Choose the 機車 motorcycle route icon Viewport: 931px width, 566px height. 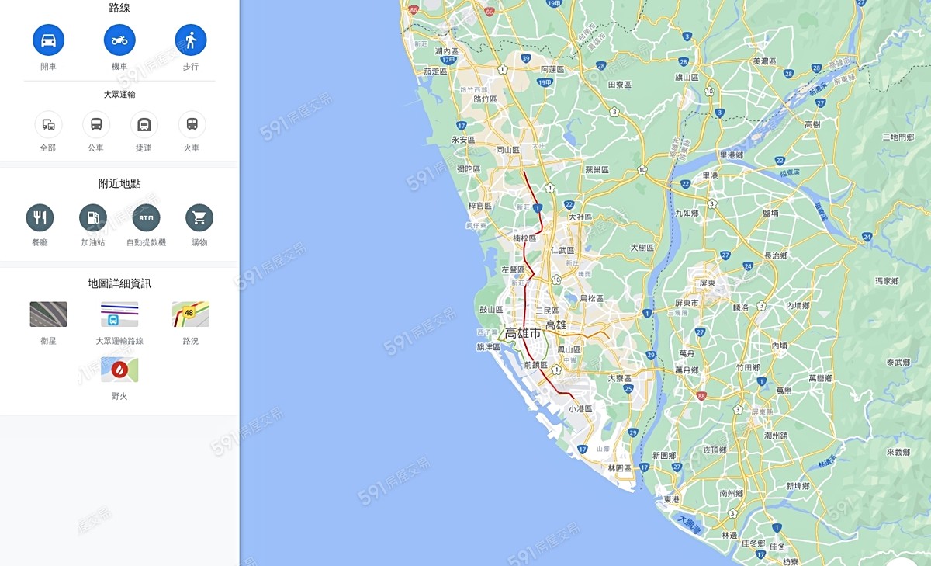click(x=119, y=40)
